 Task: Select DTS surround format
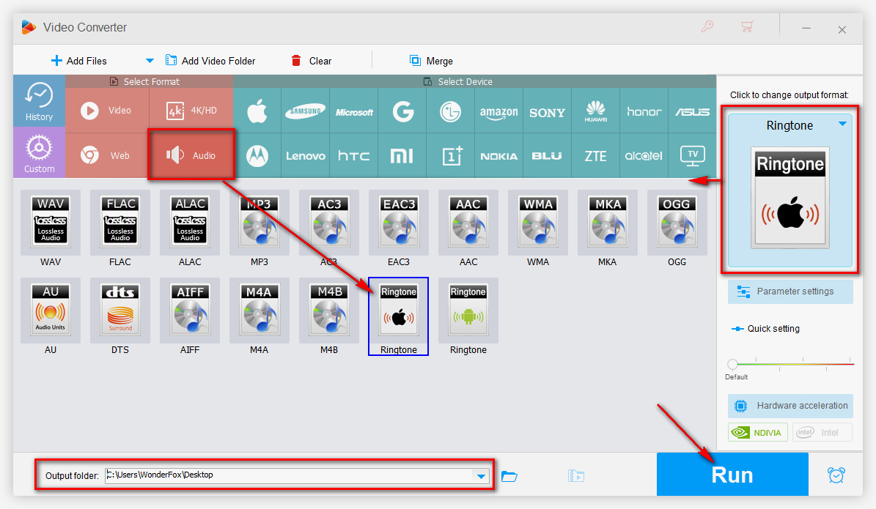[x=120, y=311]
